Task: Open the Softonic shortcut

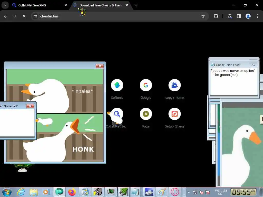Action: click(x=117, y=89)
